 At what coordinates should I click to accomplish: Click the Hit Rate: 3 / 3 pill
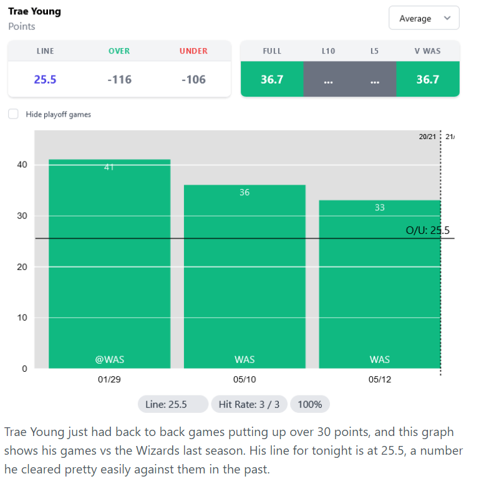point(249,404)
